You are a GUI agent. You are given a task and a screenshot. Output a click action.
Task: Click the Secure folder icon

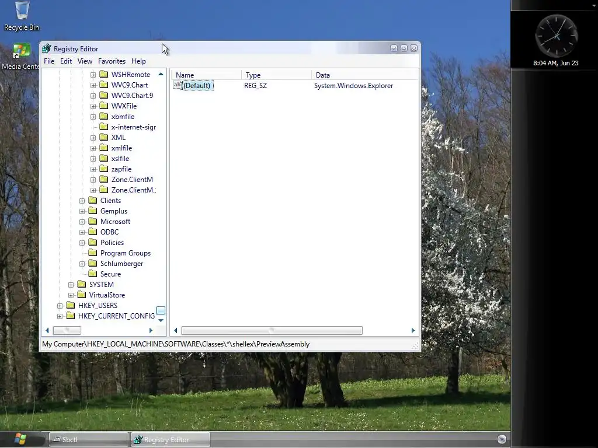[93, 274]
